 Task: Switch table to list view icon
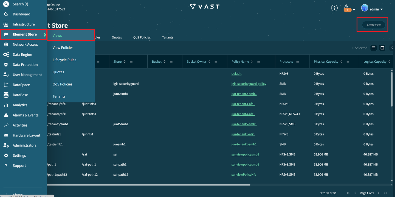[373, 48]
